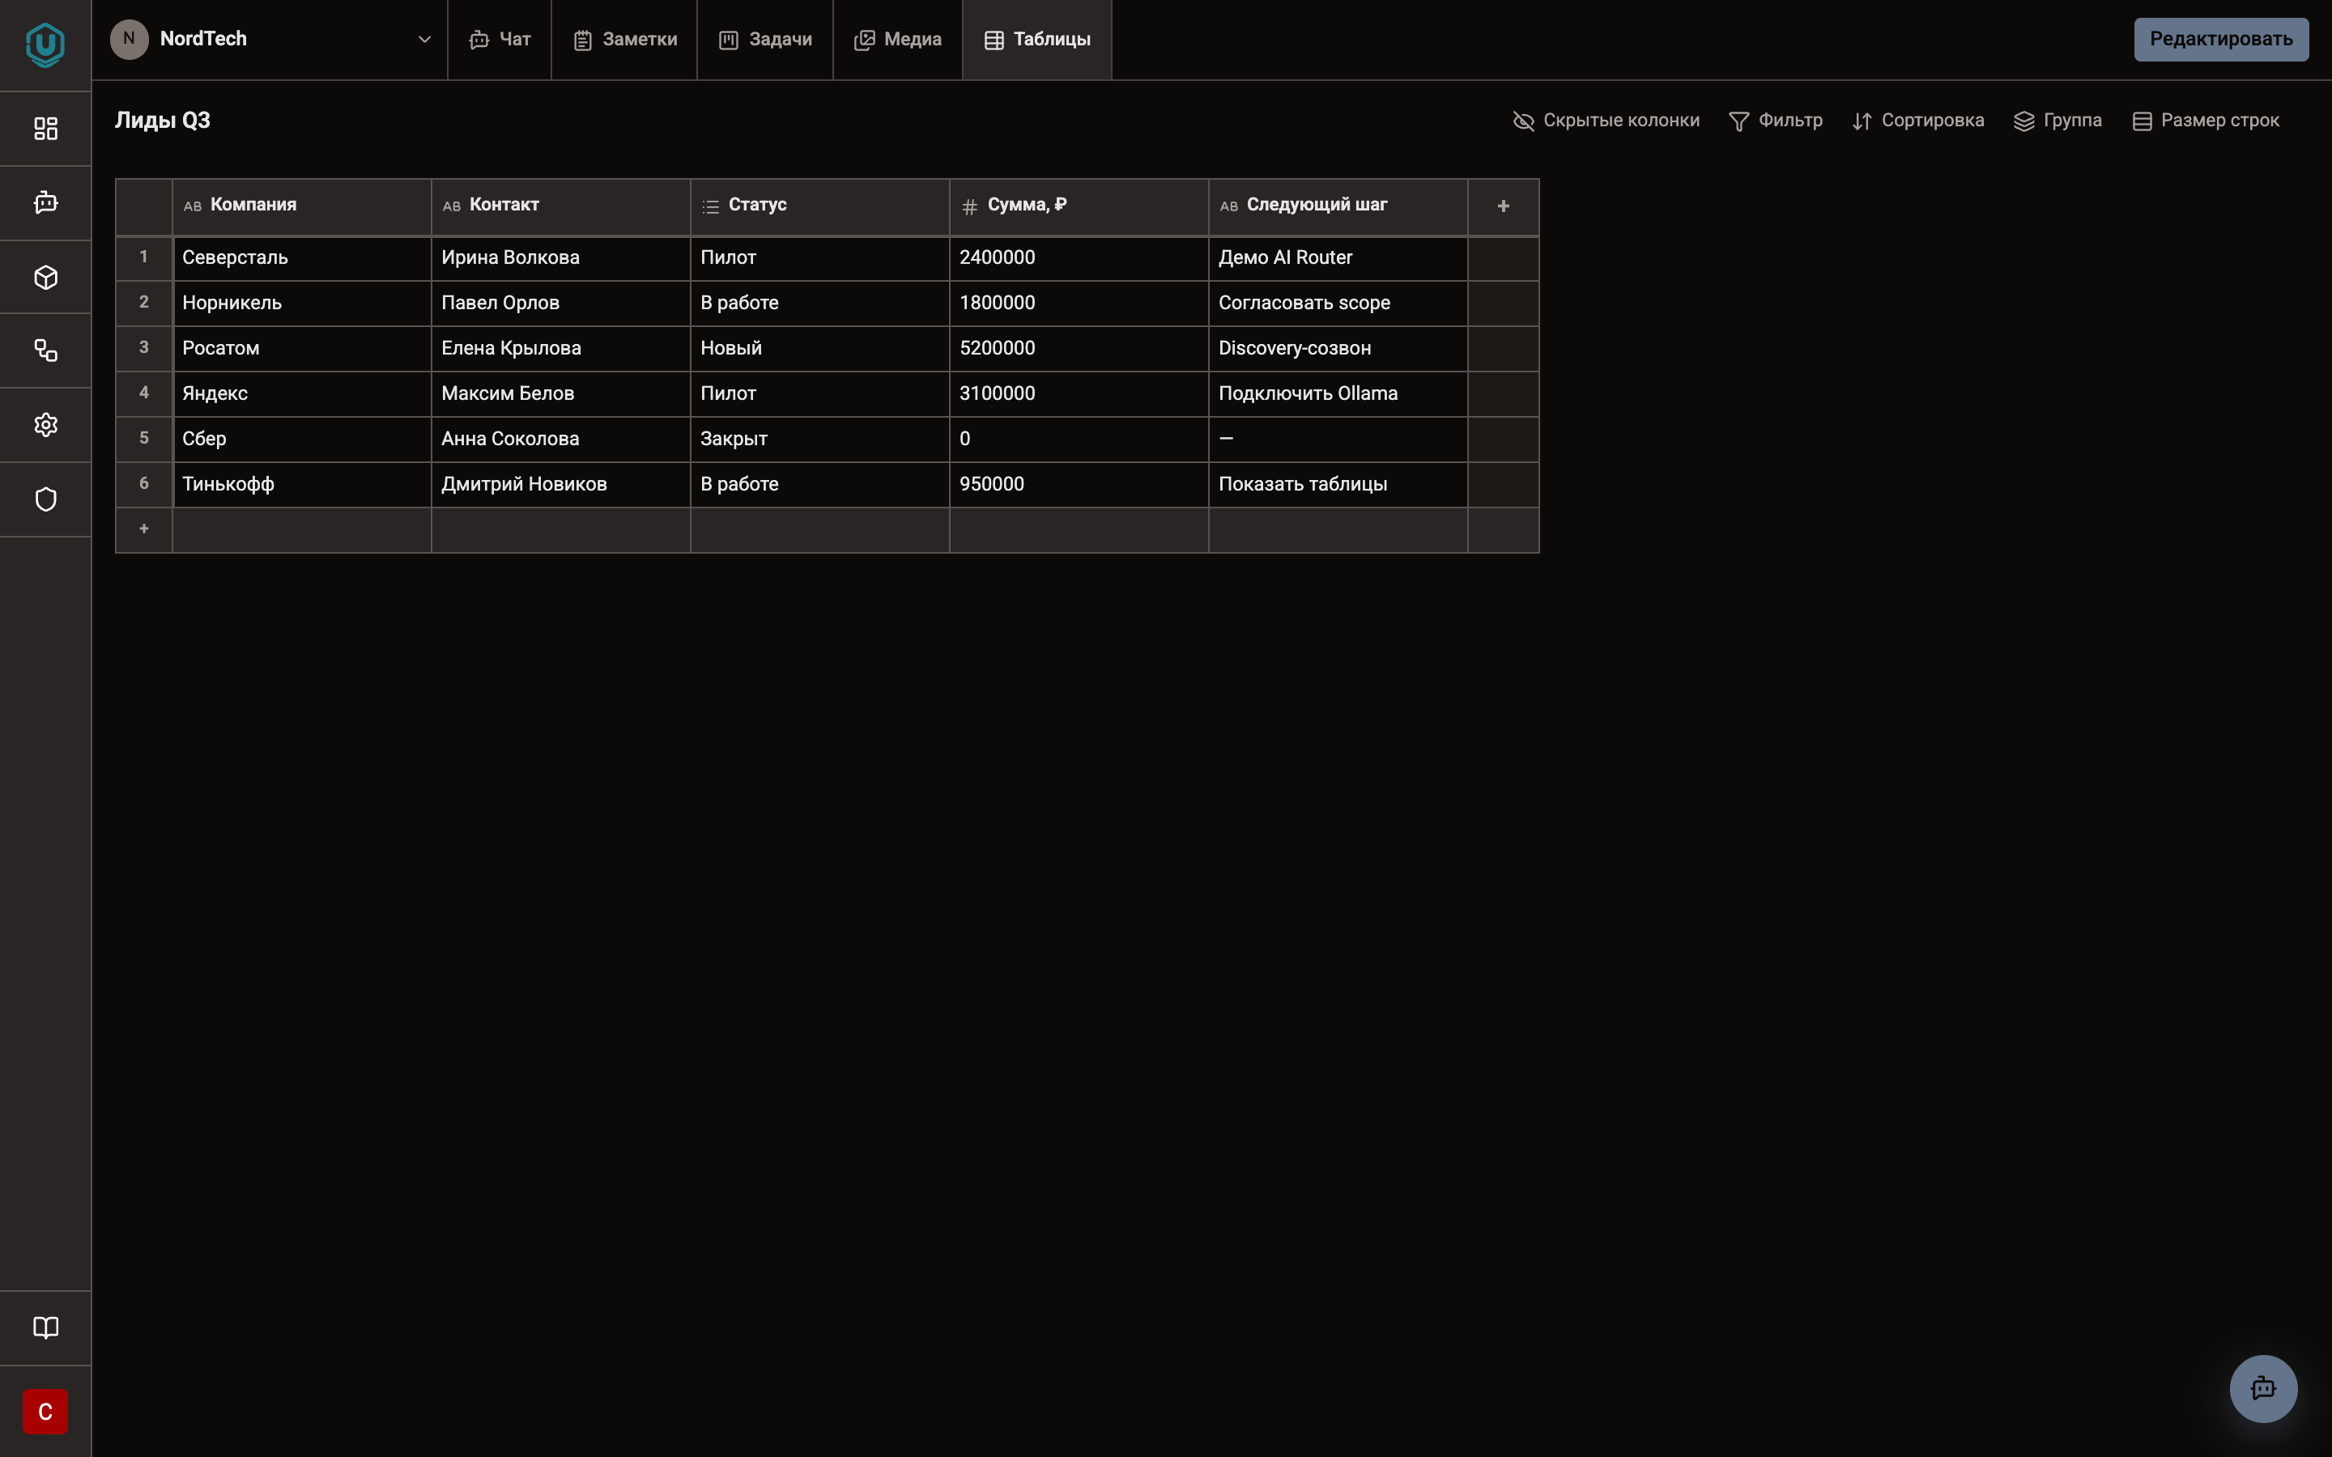Click the app logo icon in sidebar
Viewport: 2332px width, 1457px height.
pyautogui.click(x=45, y=45)
